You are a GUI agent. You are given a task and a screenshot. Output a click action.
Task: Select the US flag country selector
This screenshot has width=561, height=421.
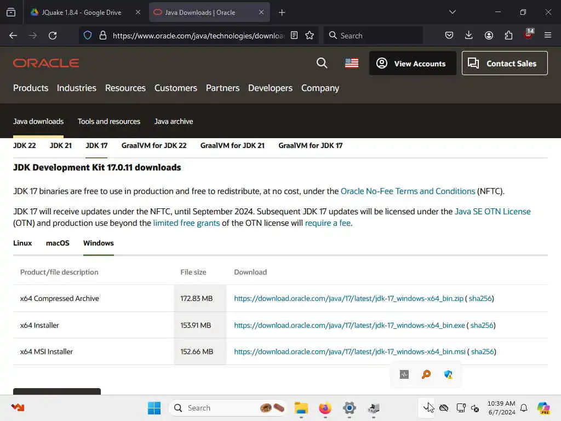(x=352, y=63)
